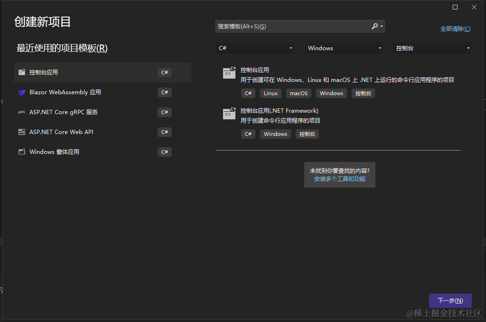
Task: Click the description 用于创建命令行应用程序的项目
Action: (280, 121)
